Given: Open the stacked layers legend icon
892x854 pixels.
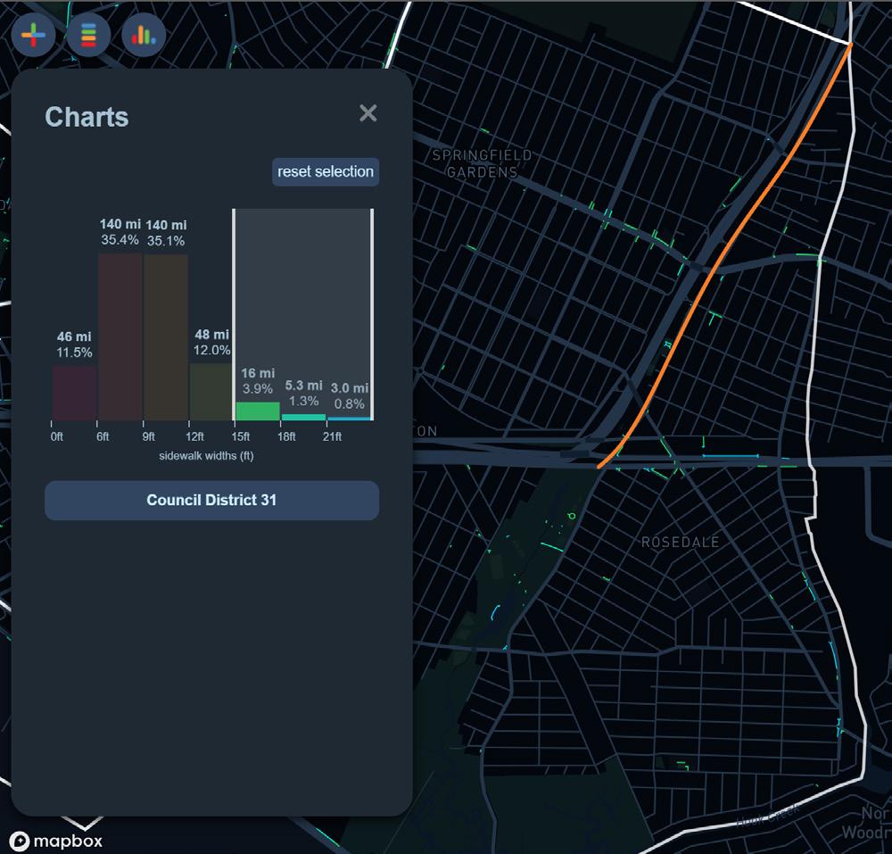Looking at the screenshot, I should tap(88, 36).
